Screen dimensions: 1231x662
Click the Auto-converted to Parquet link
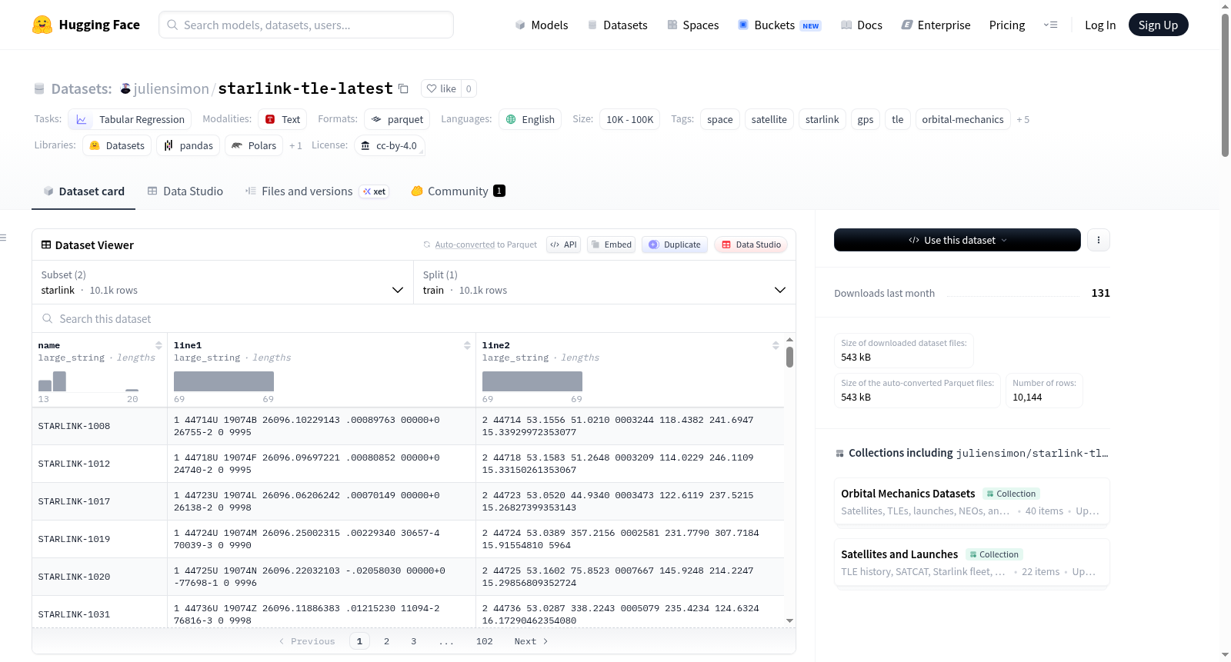pos(486,245)
